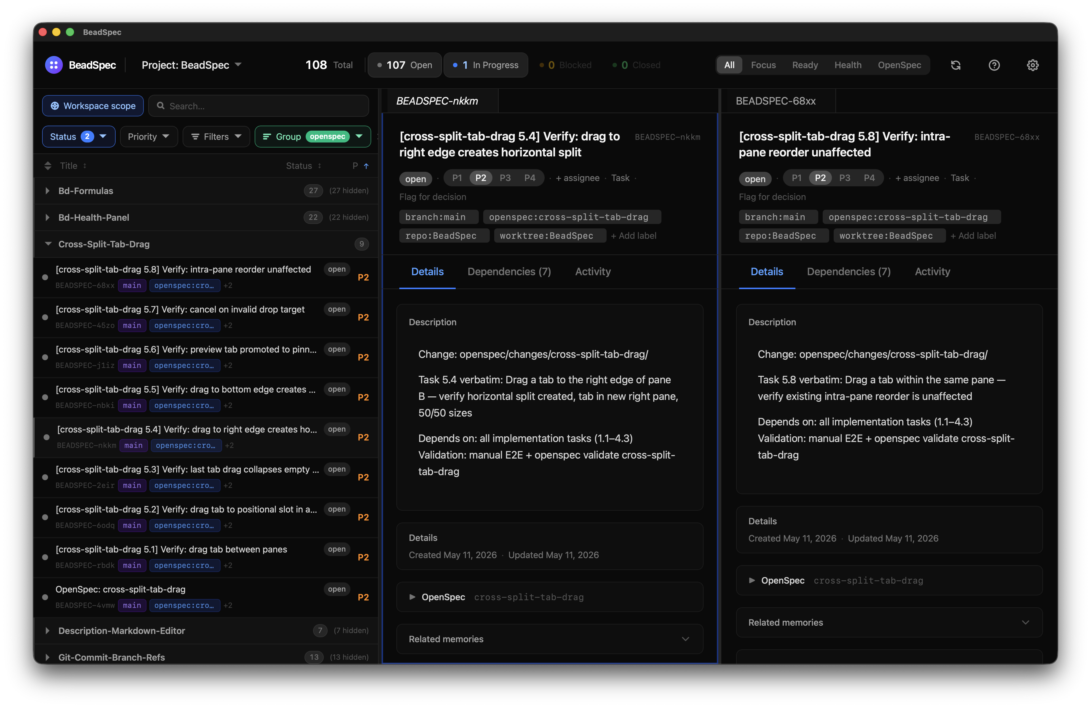Click into the Search input field
The image size is (1091, 708).
pos(259,106)
